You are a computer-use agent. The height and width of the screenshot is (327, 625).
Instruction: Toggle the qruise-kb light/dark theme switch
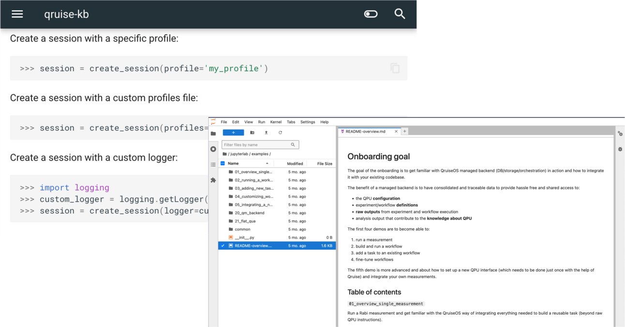point(371,14)
